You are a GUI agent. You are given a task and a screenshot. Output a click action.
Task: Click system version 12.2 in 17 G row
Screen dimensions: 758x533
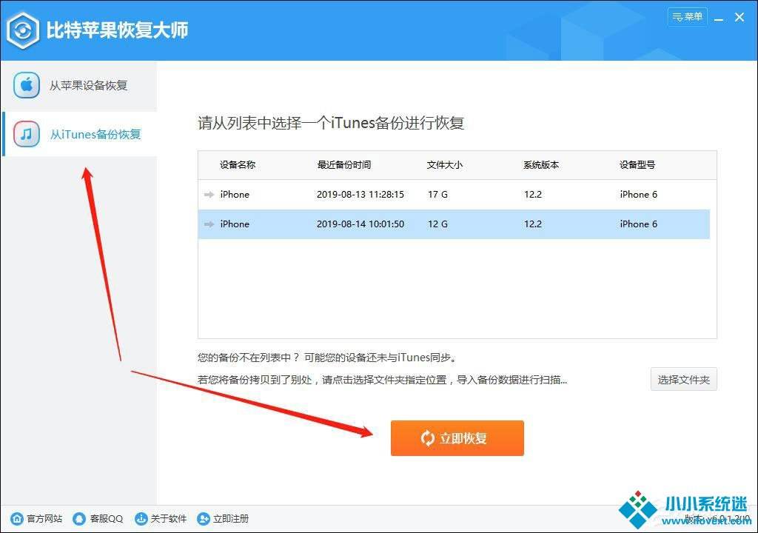[533, 195]
